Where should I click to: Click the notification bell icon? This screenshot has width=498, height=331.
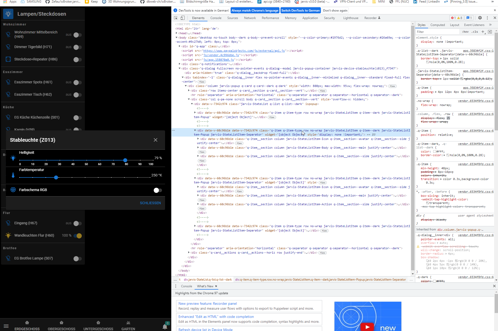click(x=165, y=327)
